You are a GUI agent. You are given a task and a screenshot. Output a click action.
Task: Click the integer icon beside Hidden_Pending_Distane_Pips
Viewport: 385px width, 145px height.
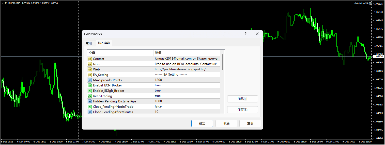click(x=90, y=101)
